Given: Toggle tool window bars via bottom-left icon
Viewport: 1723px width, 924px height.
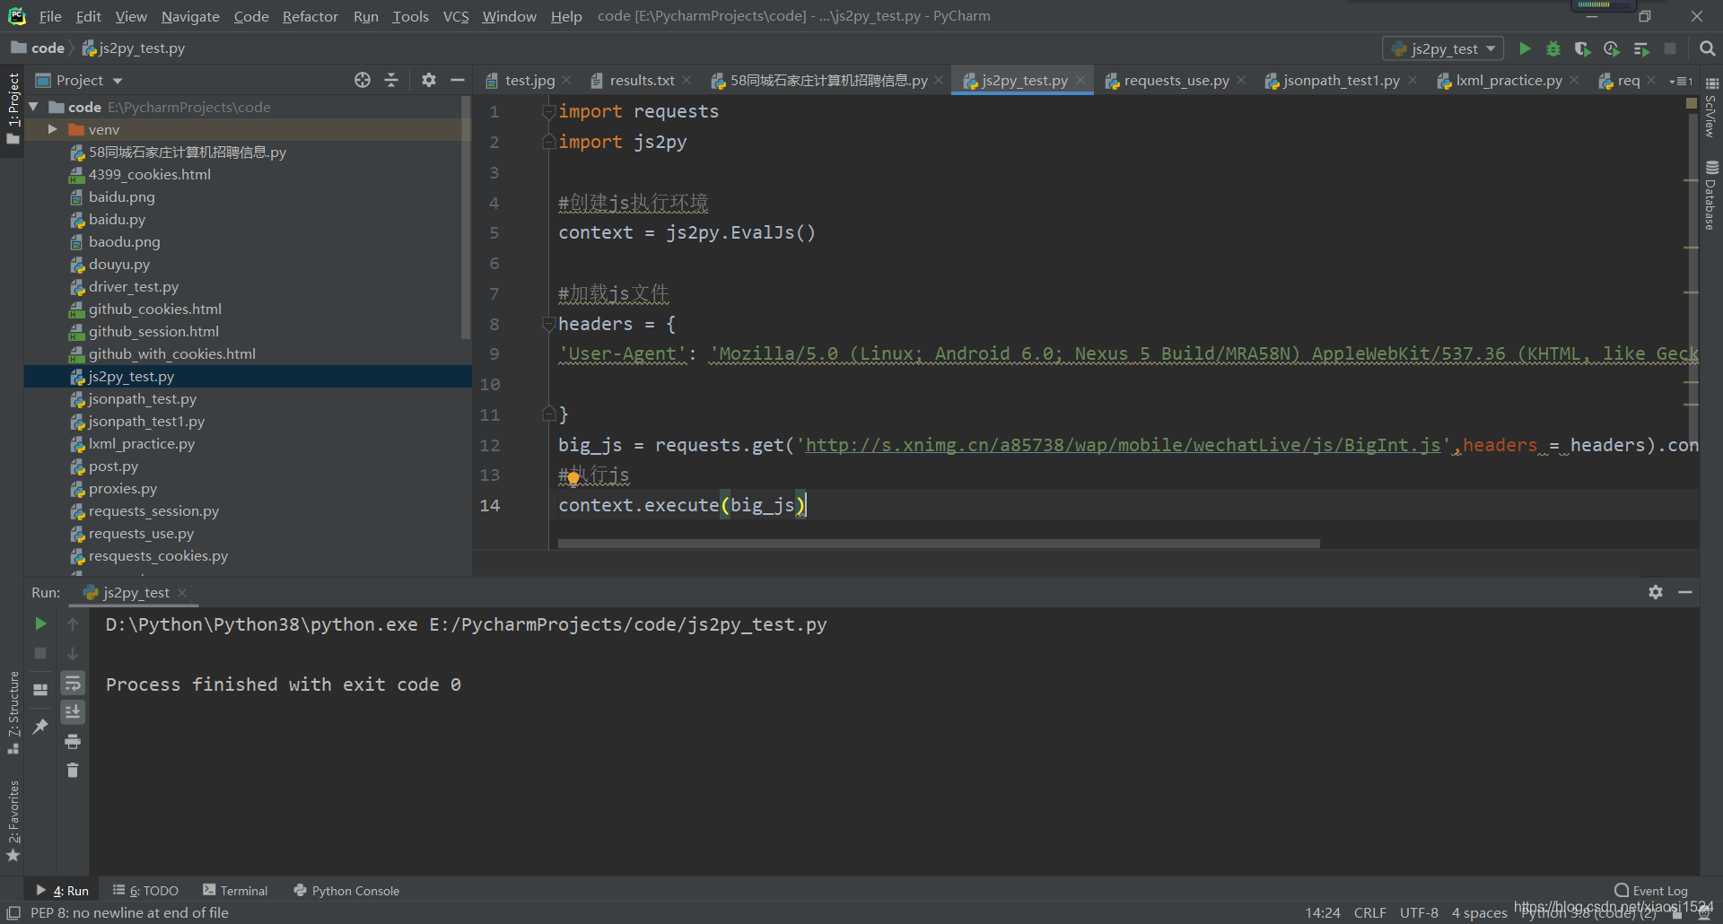Looking at the screenshot, I should point(13,912).
